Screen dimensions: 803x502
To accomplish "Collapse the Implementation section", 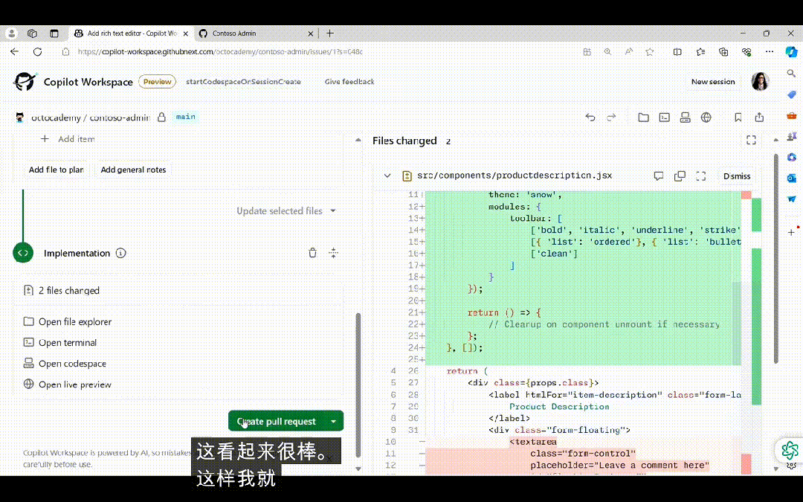I will [333, 253].
